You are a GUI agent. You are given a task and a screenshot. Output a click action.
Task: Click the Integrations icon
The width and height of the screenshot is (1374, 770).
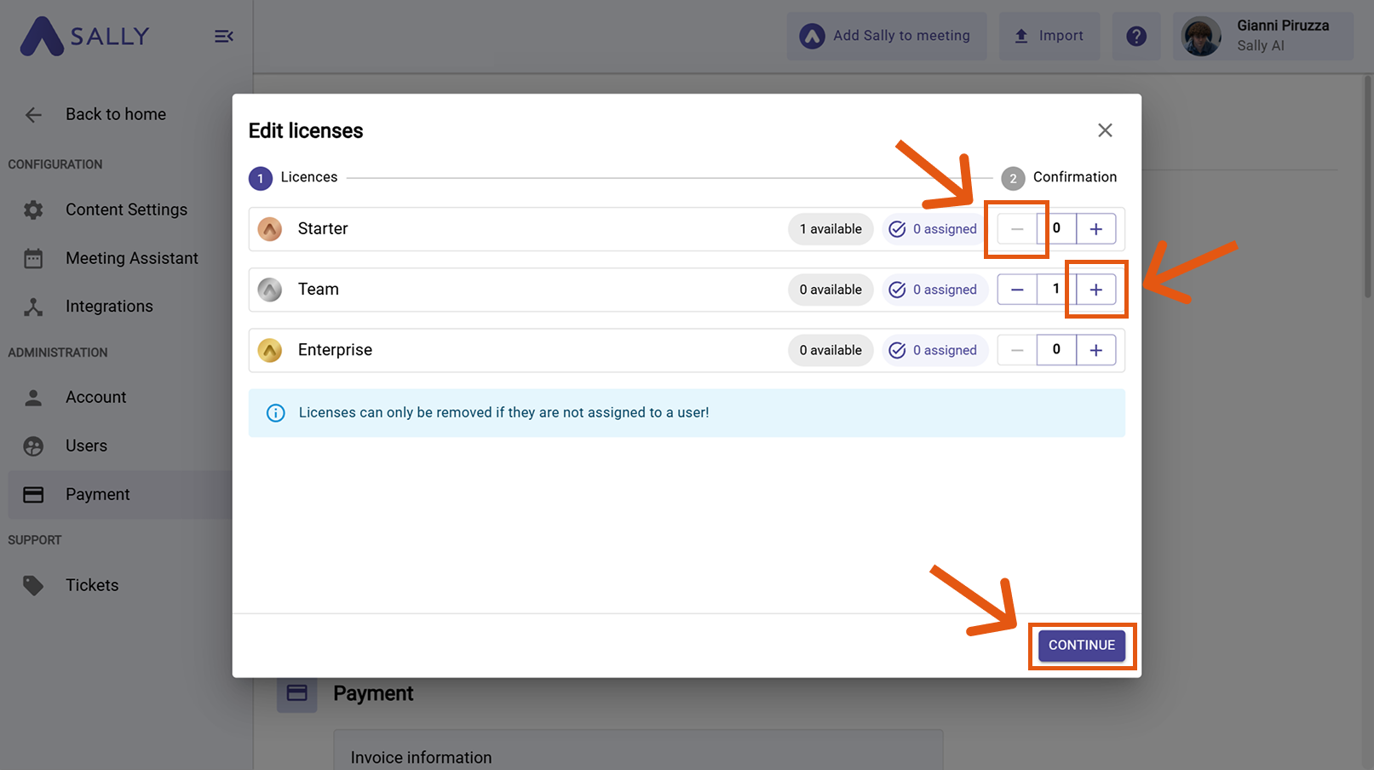[x=33, y=306]
